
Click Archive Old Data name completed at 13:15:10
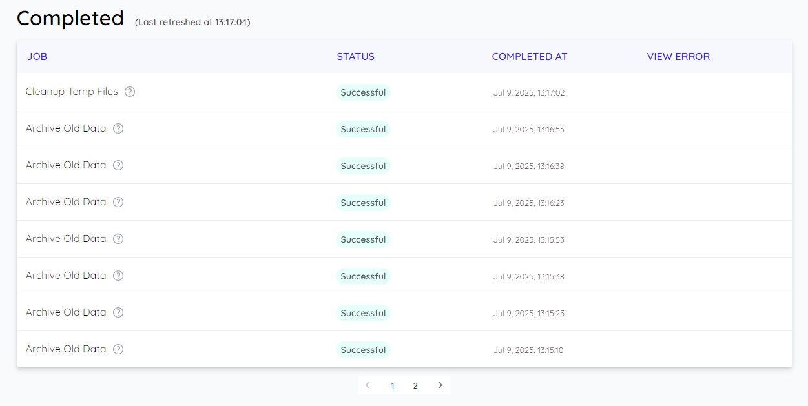(66, 349)
